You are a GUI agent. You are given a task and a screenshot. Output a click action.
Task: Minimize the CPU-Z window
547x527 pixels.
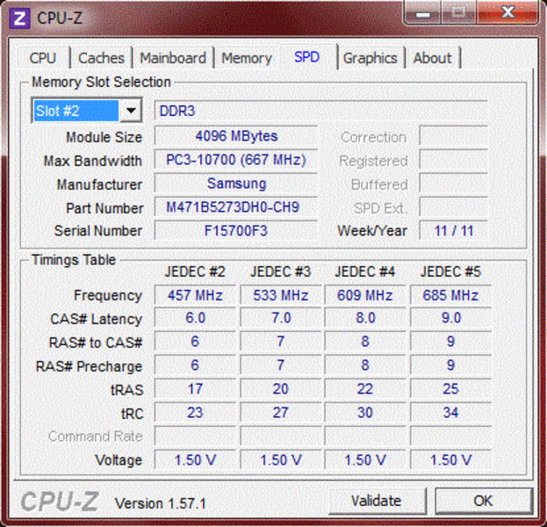[x=422, y=13]
